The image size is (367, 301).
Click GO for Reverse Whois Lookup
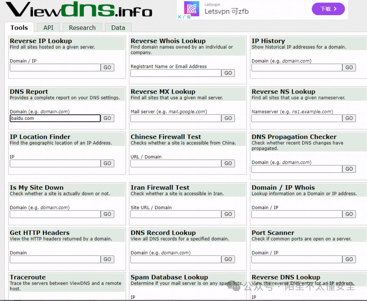coord(228,73)
